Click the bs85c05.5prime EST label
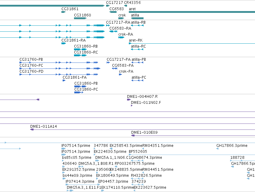The width and height of the screenshot is (255, 192). pyautogui.click(x=77, y=158)
